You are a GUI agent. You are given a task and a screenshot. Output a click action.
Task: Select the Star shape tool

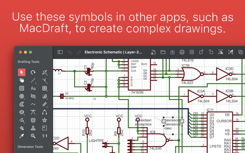click(x=45, y=120)
